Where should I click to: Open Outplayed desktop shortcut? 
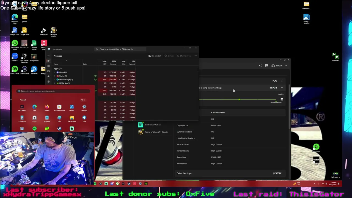click(44, 32)
